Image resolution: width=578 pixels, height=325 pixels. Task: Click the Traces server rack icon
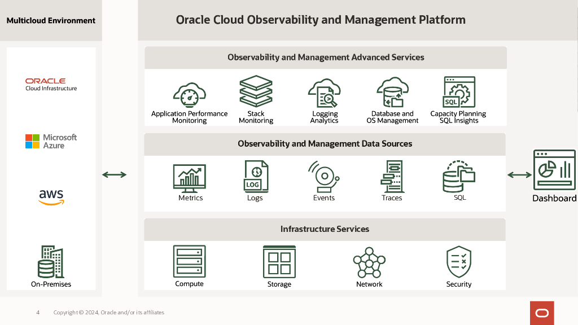coord(392,177)
